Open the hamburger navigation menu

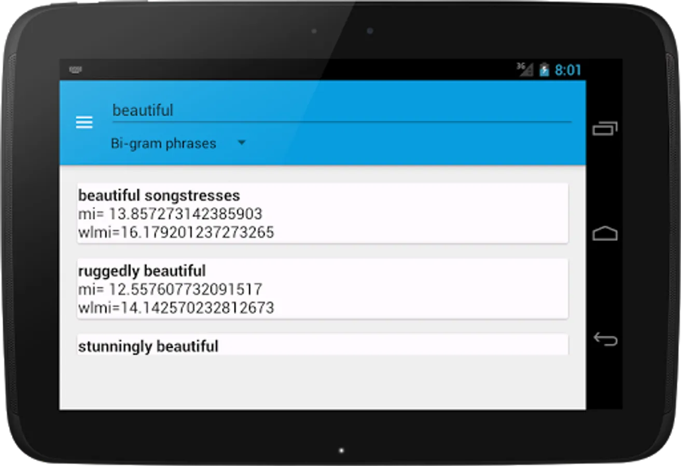pos(84,122)
